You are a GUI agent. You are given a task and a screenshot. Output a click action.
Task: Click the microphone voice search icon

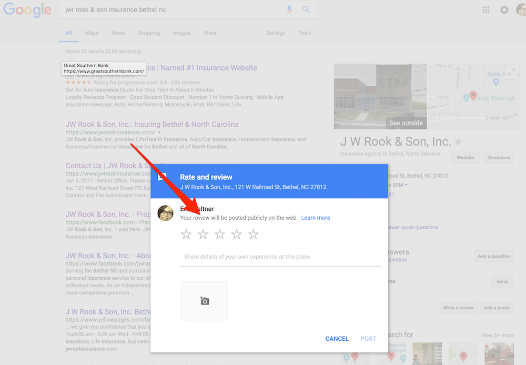[289, 9]
